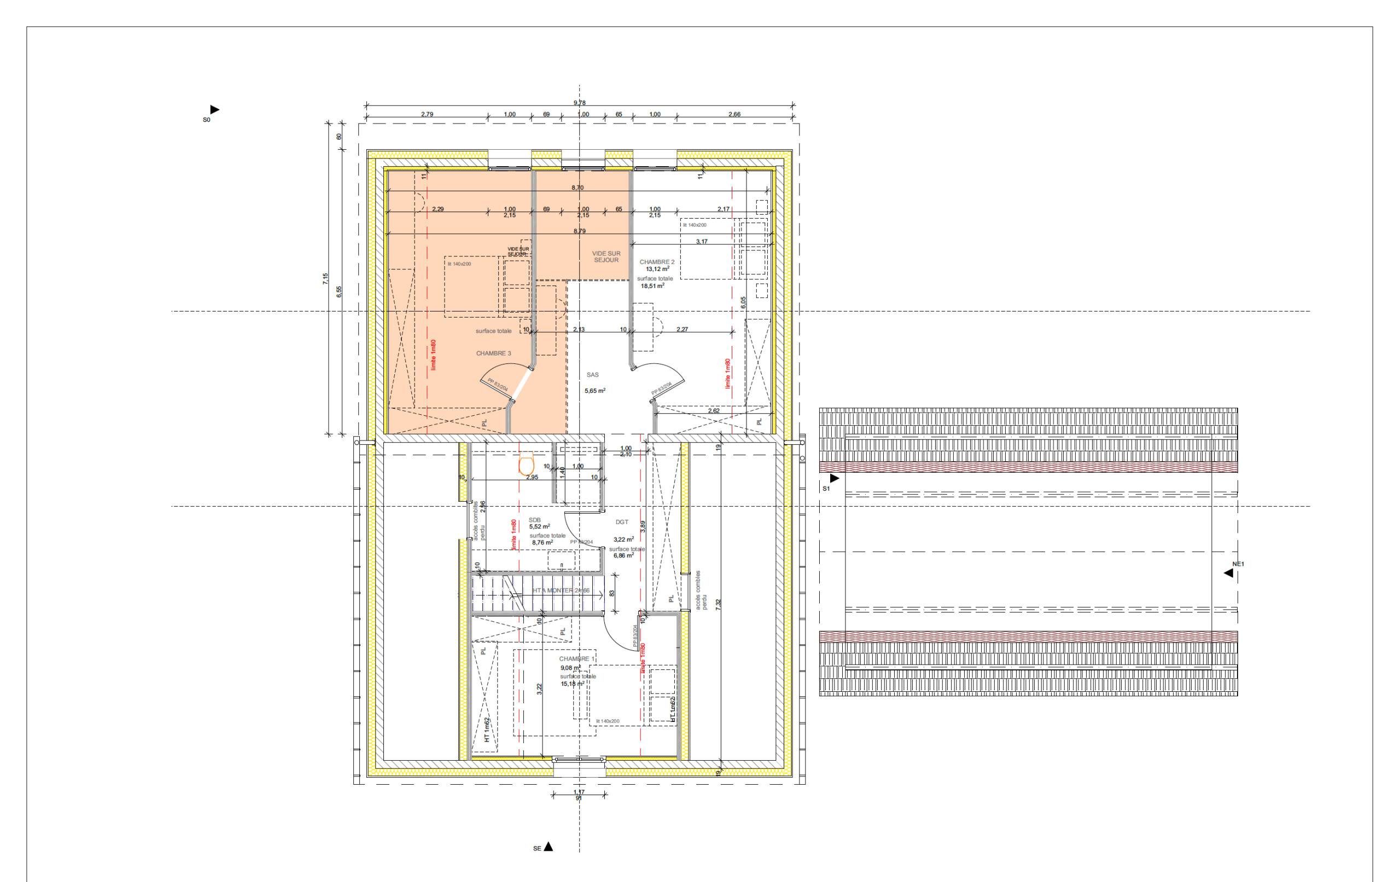Select the bottom window dimension 1,17
Viewport: 1400px width, 882px height.
579,792
